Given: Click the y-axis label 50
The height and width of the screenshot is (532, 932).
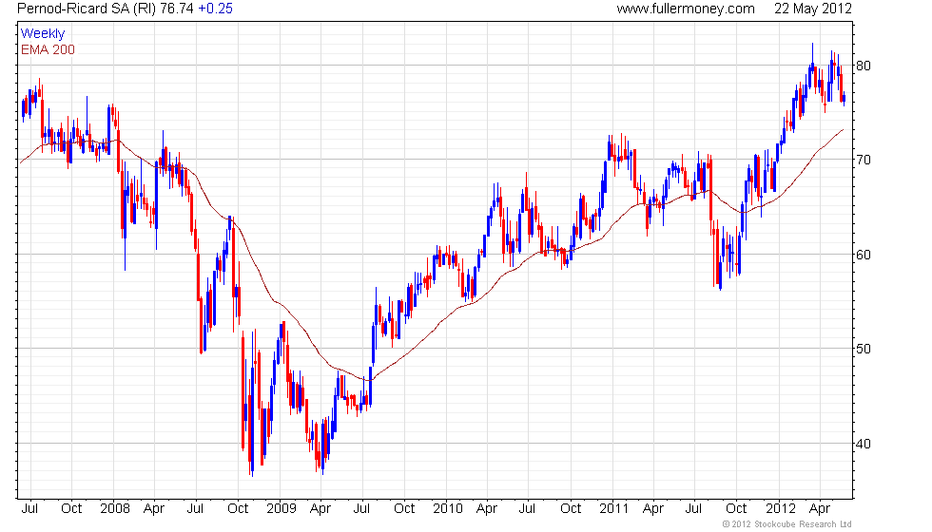Looking at the screenshot, I should point(864,349).
